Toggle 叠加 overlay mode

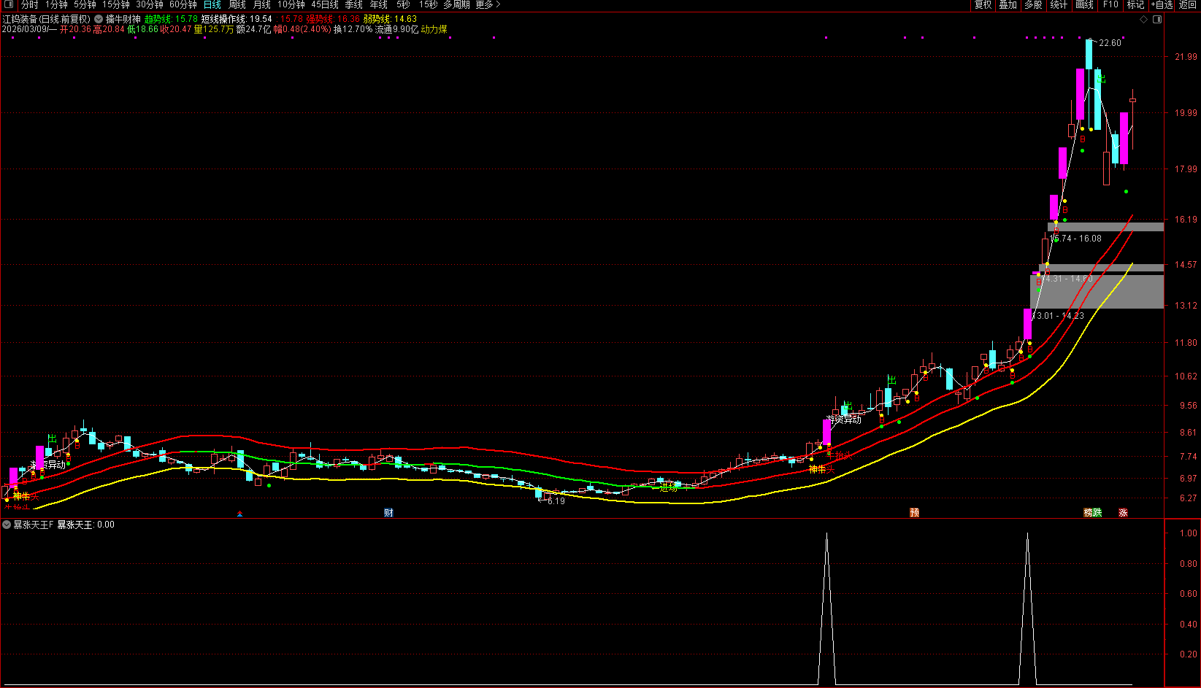coord(1008,5)
